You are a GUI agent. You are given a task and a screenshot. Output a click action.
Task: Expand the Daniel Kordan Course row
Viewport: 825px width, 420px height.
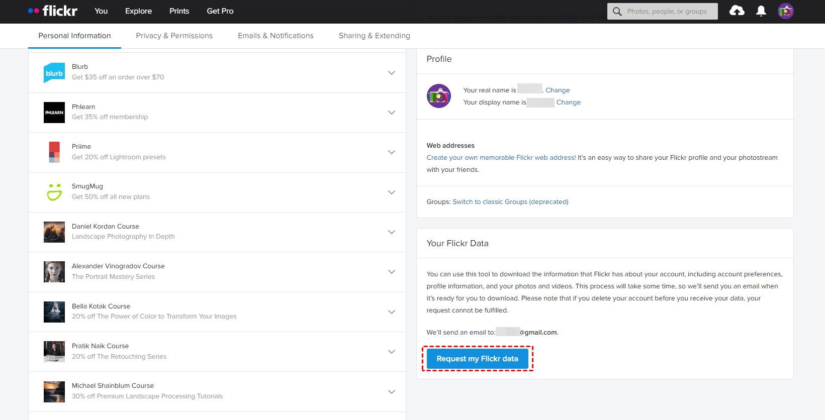(x=392, y=232)
